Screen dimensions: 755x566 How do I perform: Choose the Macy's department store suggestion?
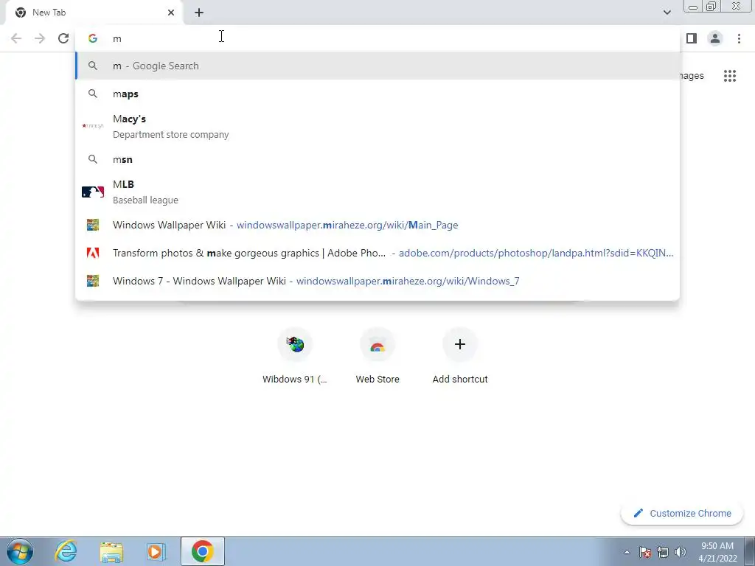[378, 127]
